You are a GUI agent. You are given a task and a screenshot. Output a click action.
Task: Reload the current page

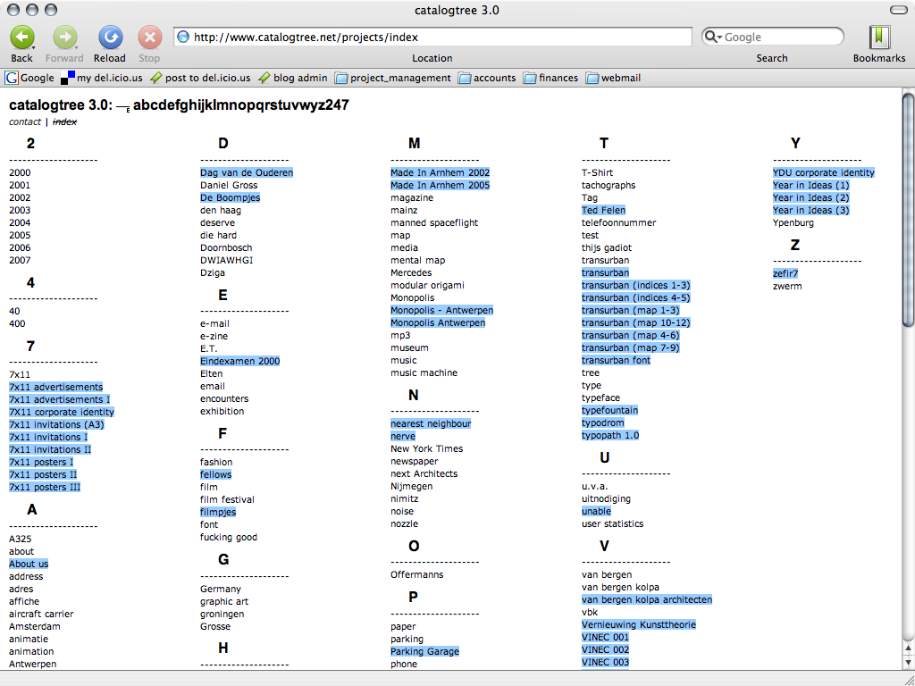pyautogui.click(x=109, y=38)
